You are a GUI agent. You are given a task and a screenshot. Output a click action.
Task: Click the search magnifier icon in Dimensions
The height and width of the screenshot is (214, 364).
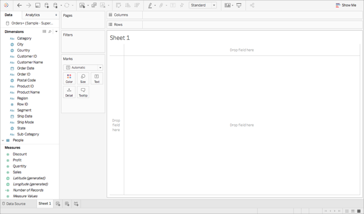(x=50, y=31)
